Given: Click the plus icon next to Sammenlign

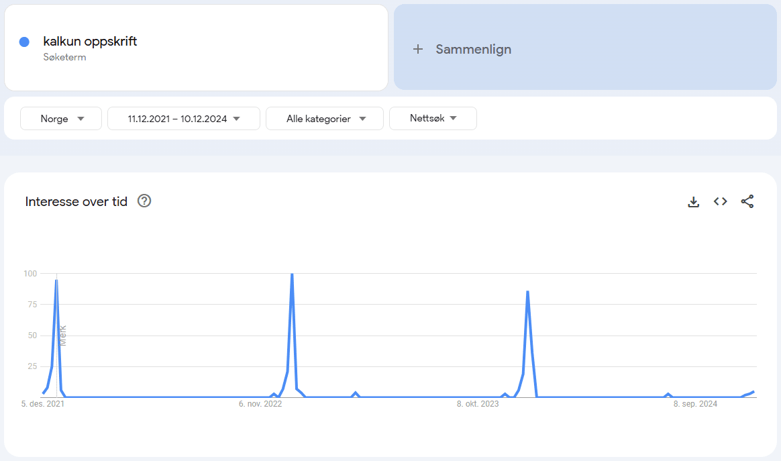Looking at the screenshot, I should click(x=418, y=48).
